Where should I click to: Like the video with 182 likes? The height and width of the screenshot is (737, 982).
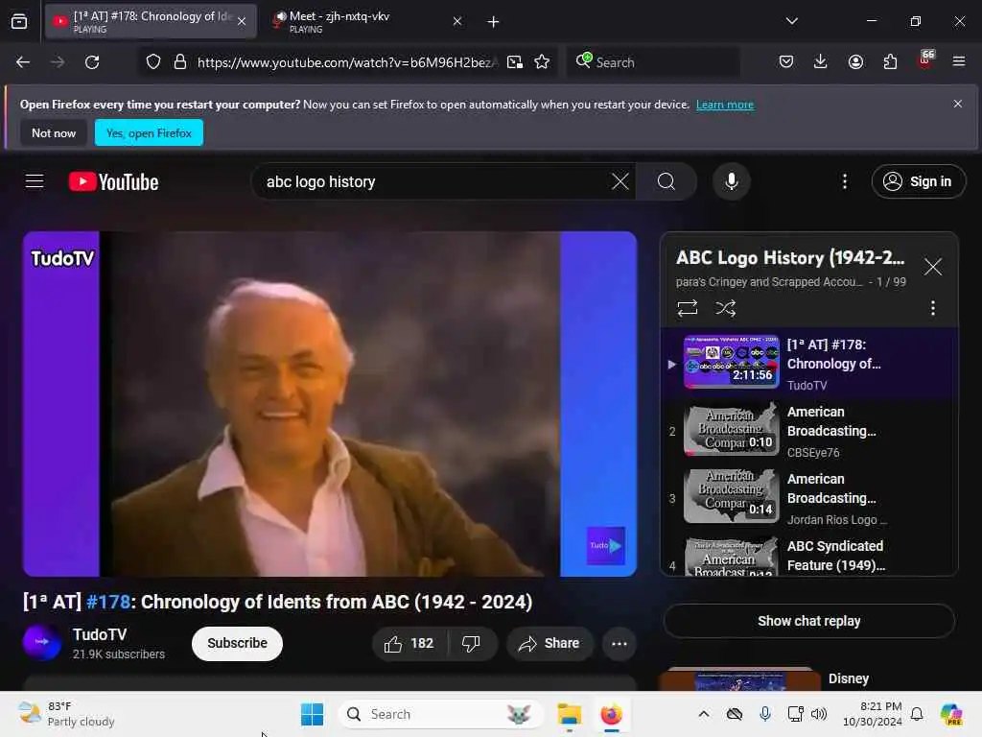click(x=409, y=643)
